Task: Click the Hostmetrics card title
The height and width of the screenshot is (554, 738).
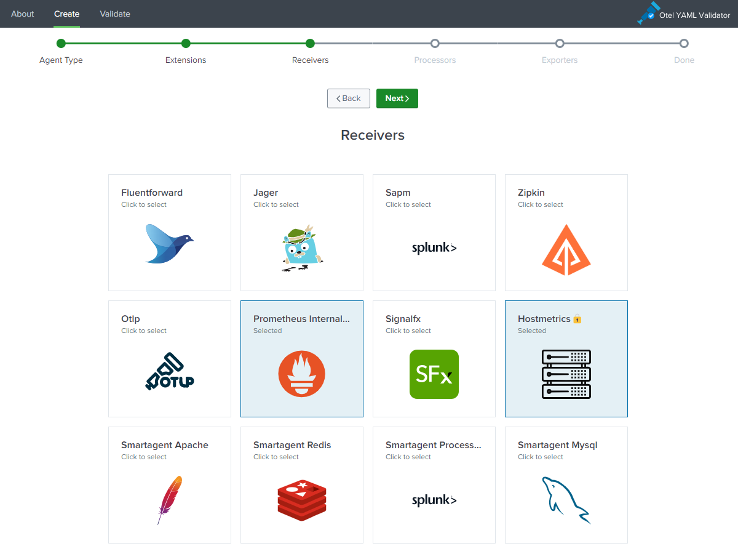Action: [544, 319]
